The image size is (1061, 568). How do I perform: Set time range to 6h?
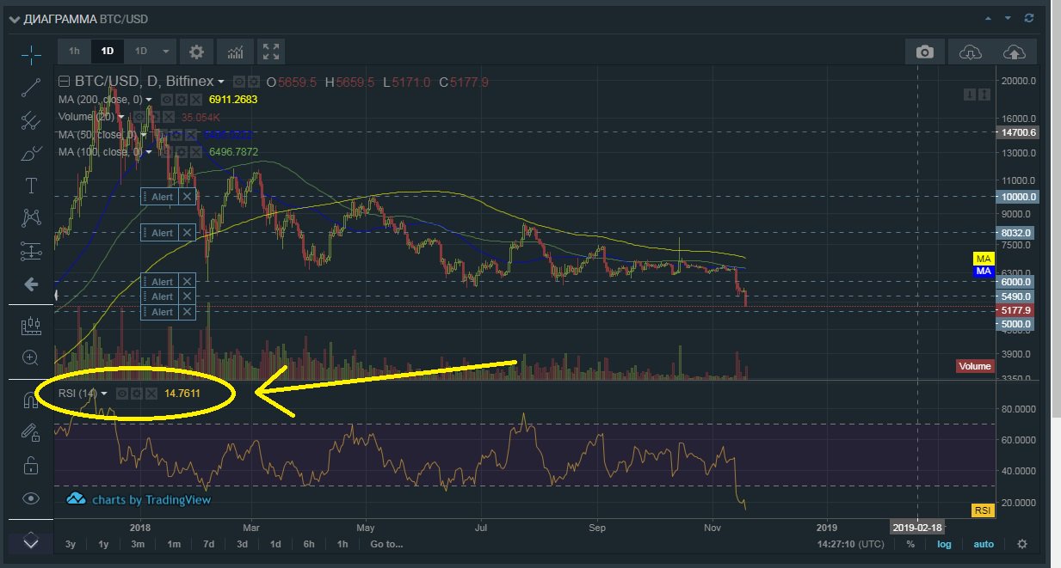point(309,544)
